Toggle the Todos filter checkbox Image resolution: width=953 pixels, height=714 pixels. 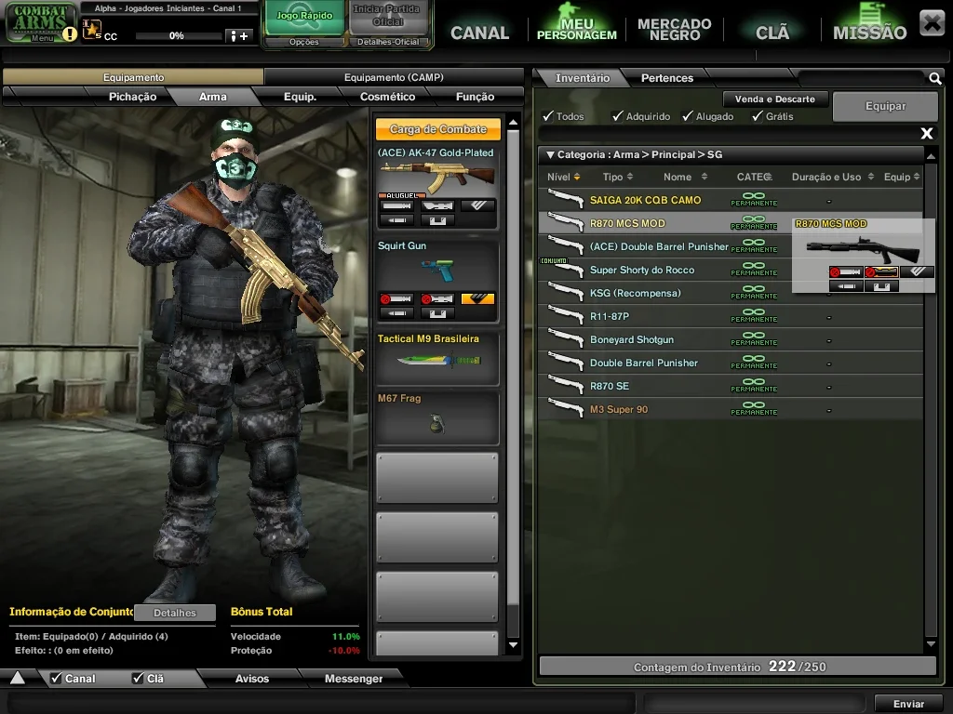pyautogui.click(x=548, y=116)
